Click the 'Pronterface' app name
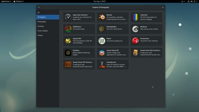This screenshot has height=112, width=199. [145, 39]
